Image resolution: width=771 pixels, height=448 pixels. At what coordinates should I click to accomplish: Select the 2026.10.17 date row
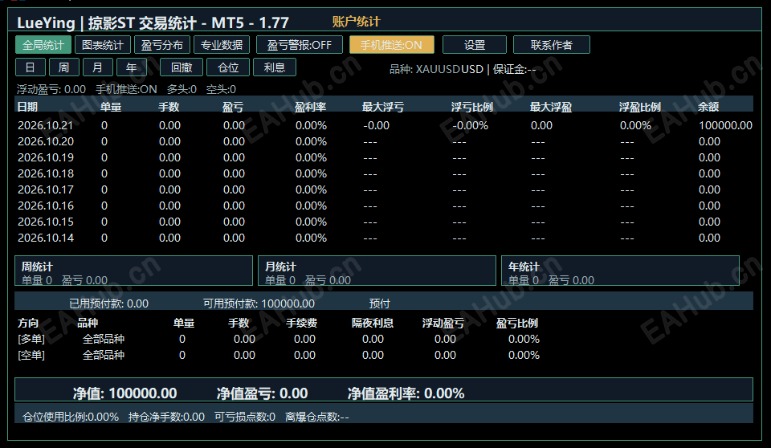[x=384, y=189]
